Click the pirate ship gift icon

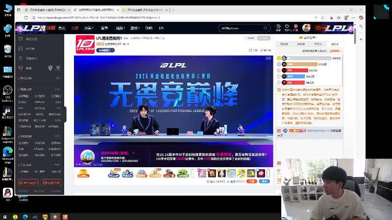click(x=169, y=173)
